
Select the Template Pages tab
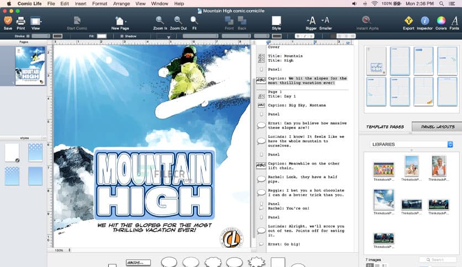pyautogui.click(x=385, y=127)
